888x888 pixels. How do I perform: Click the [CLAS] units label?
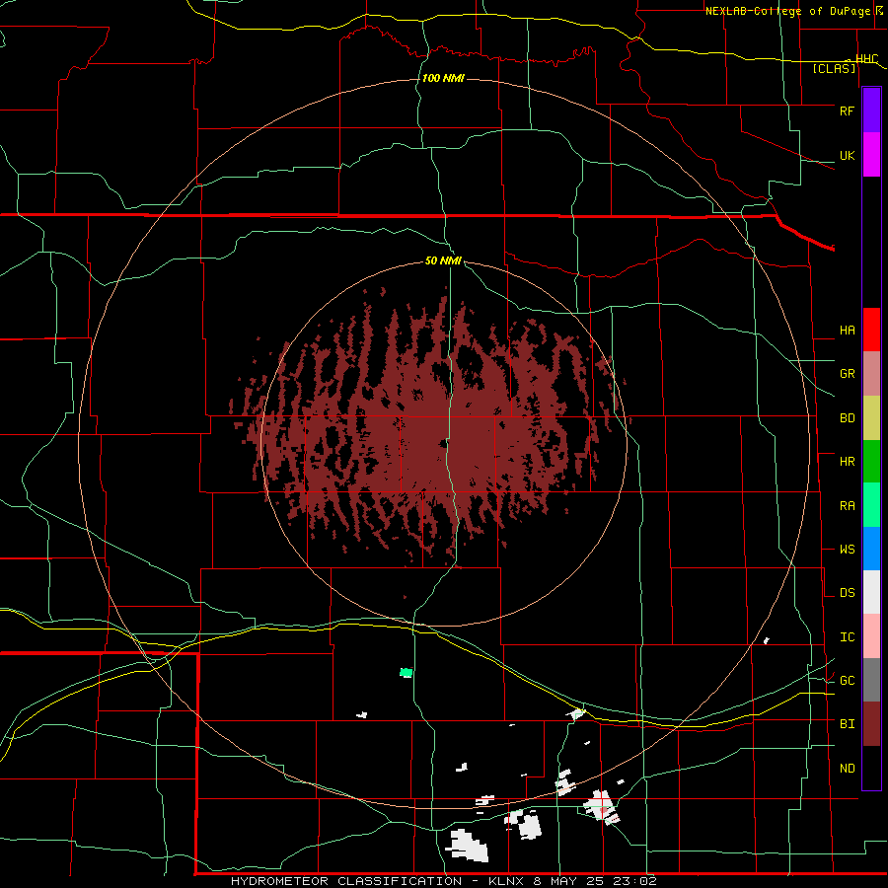click(x=834, y=68)
